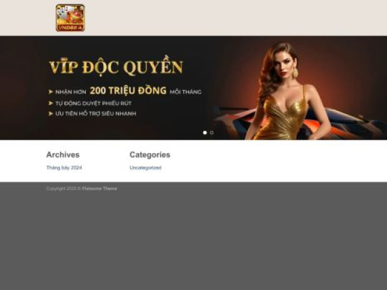
Task: Click the Copyright 2025 footer text
Action: (x=63, y=189)
